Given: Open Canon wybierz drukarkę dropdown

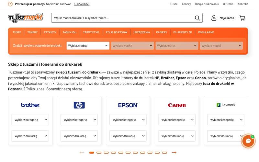Looking at the screenshot, I should tap(177, 136).
